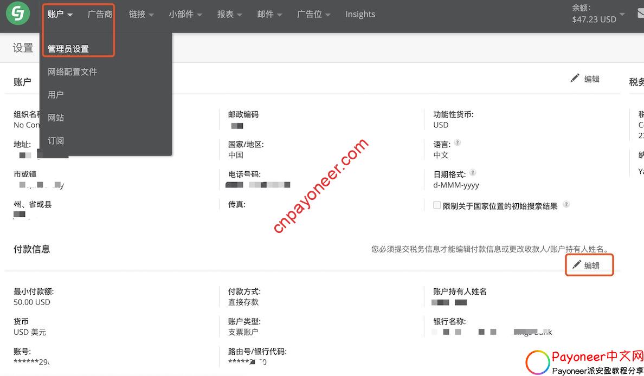
Task: Expand the 邮件 dropdown menu
Action: (269, 15)
